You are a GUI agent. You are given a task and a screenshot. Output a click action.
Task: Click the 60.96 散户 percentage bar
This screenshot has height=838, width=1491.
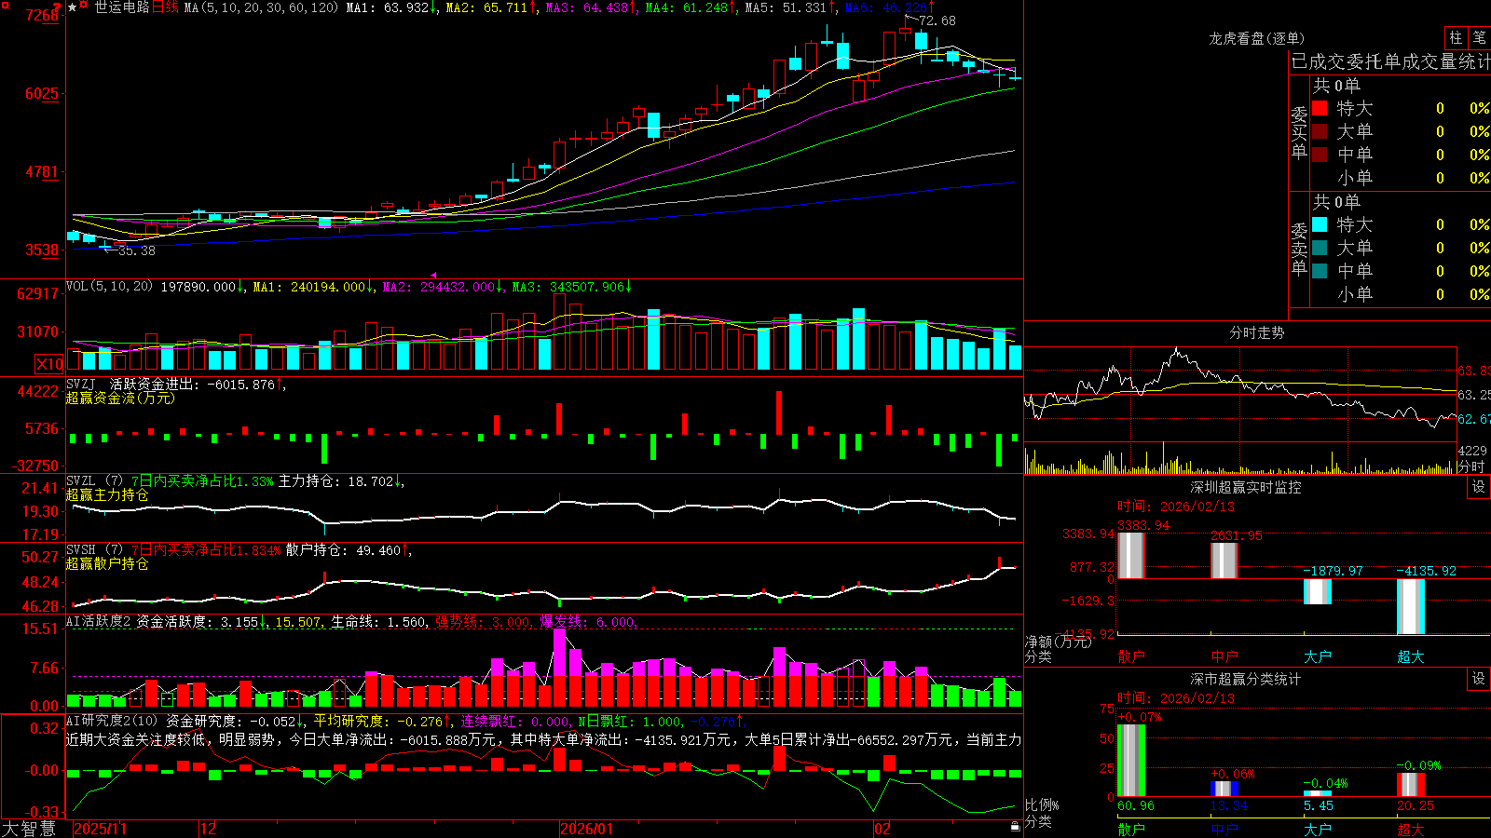click(1131, 761)
